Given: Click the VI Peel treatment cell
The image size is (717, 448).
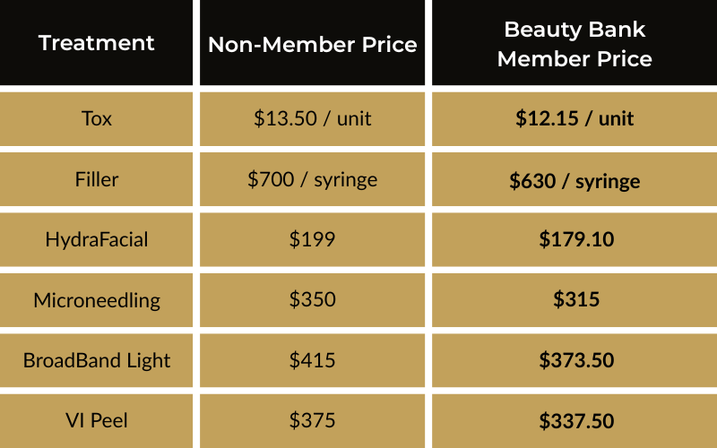Looking at the screenshot, I should [97, 420].
